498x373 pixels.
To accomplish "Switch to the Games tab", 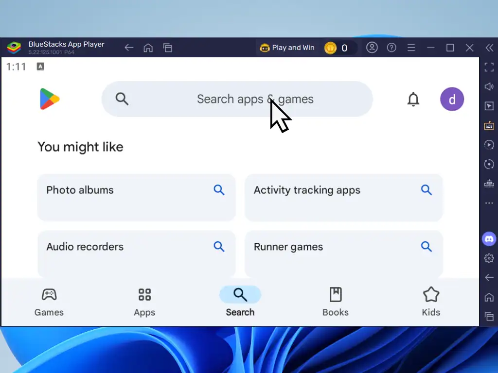I will [49, 302].
